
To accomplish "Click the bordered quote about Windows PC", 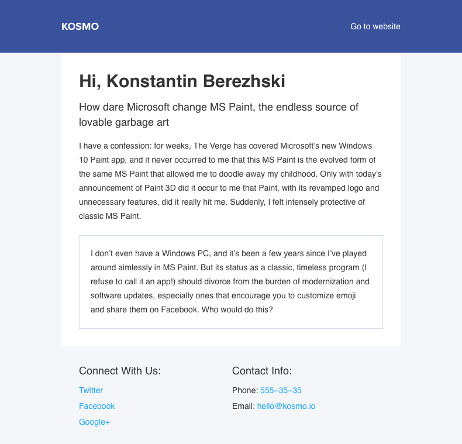I will [230, 282].
